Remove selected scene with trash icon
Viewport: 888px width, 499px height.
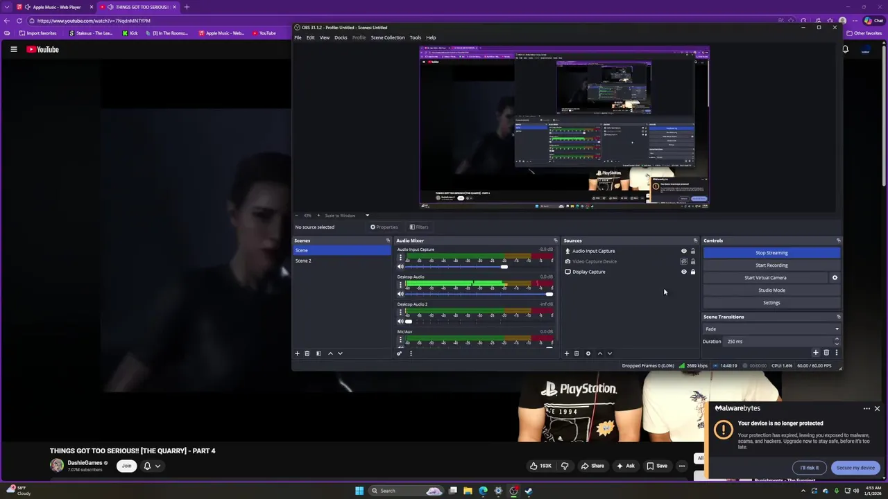coord(307,353)
